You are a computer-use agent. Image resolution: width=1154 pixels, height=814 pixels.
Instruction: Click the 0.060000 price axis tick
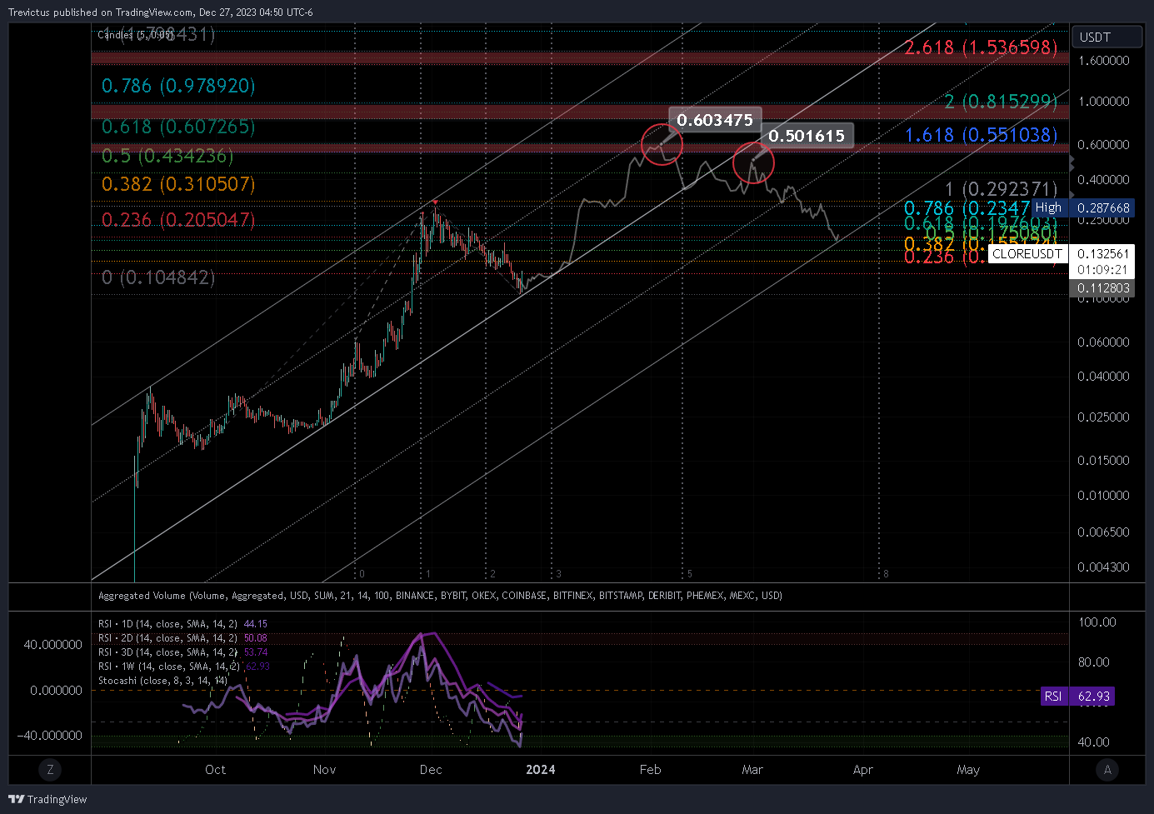coord(1103,342)
